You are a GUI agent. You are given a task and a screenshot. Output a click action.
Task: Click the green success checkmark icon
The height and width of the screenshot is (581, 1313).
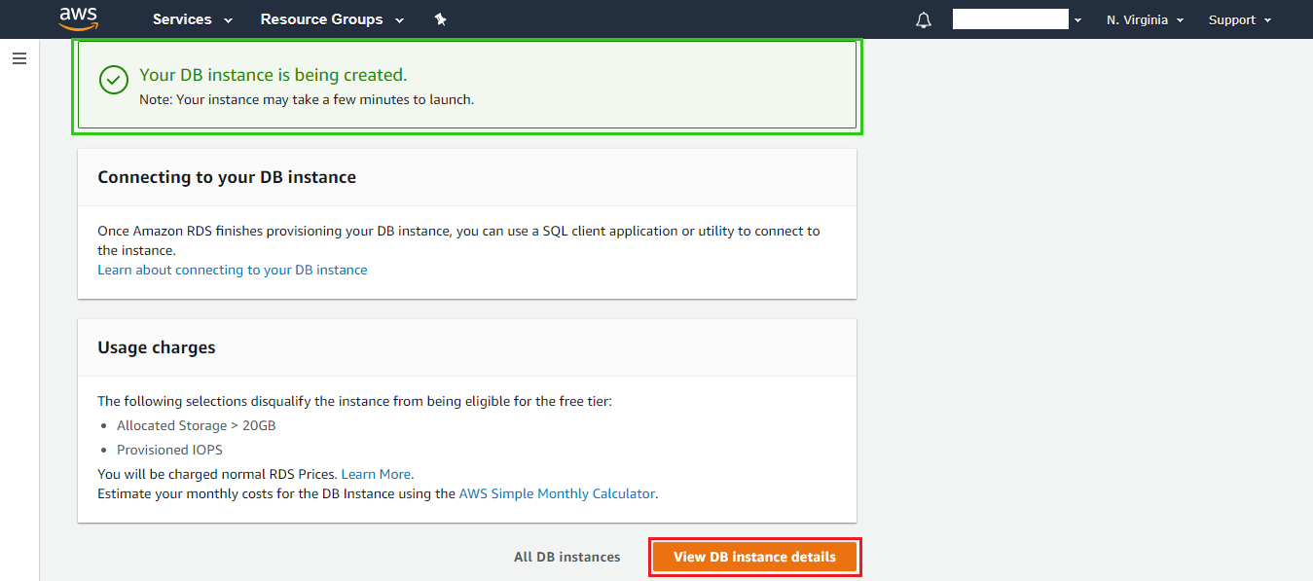(x=114, y=81)
